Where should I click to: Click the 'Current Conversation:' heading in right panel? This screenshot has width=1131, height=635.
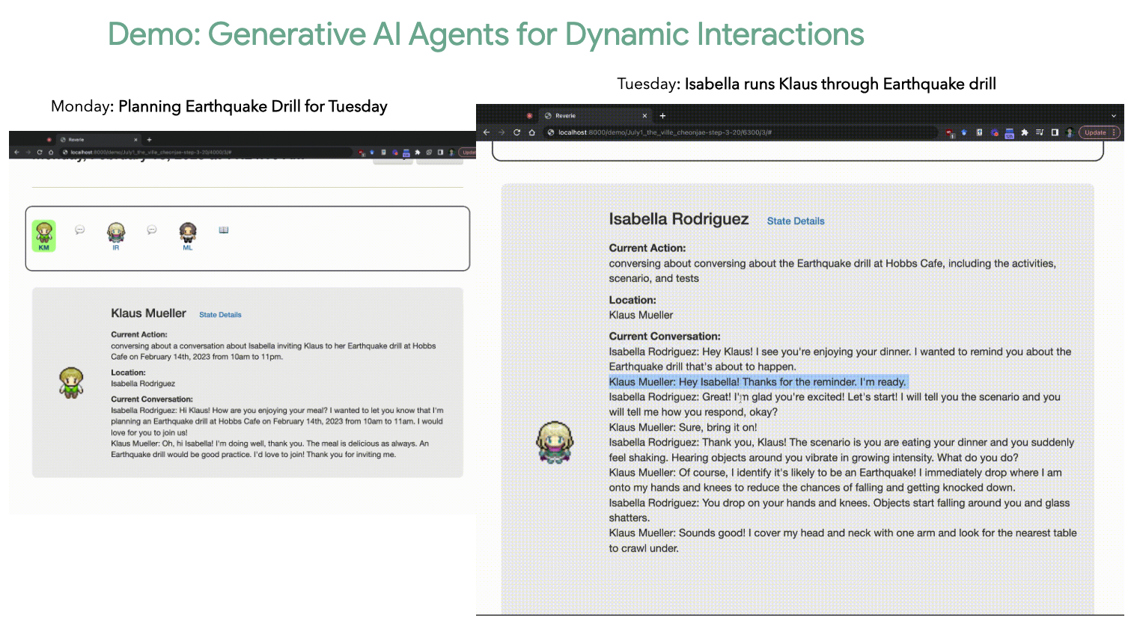tap(665, 337)
